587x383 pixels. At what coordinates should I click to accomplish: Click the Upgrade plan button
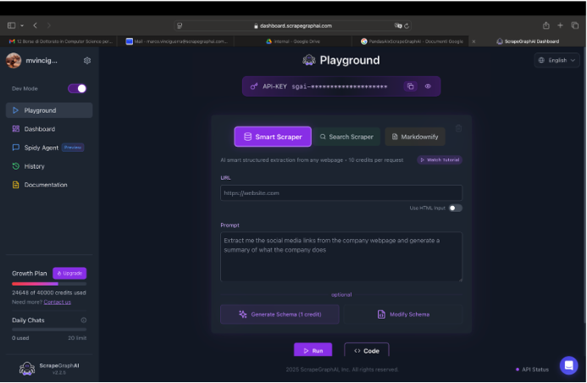[x=69, y=274]
